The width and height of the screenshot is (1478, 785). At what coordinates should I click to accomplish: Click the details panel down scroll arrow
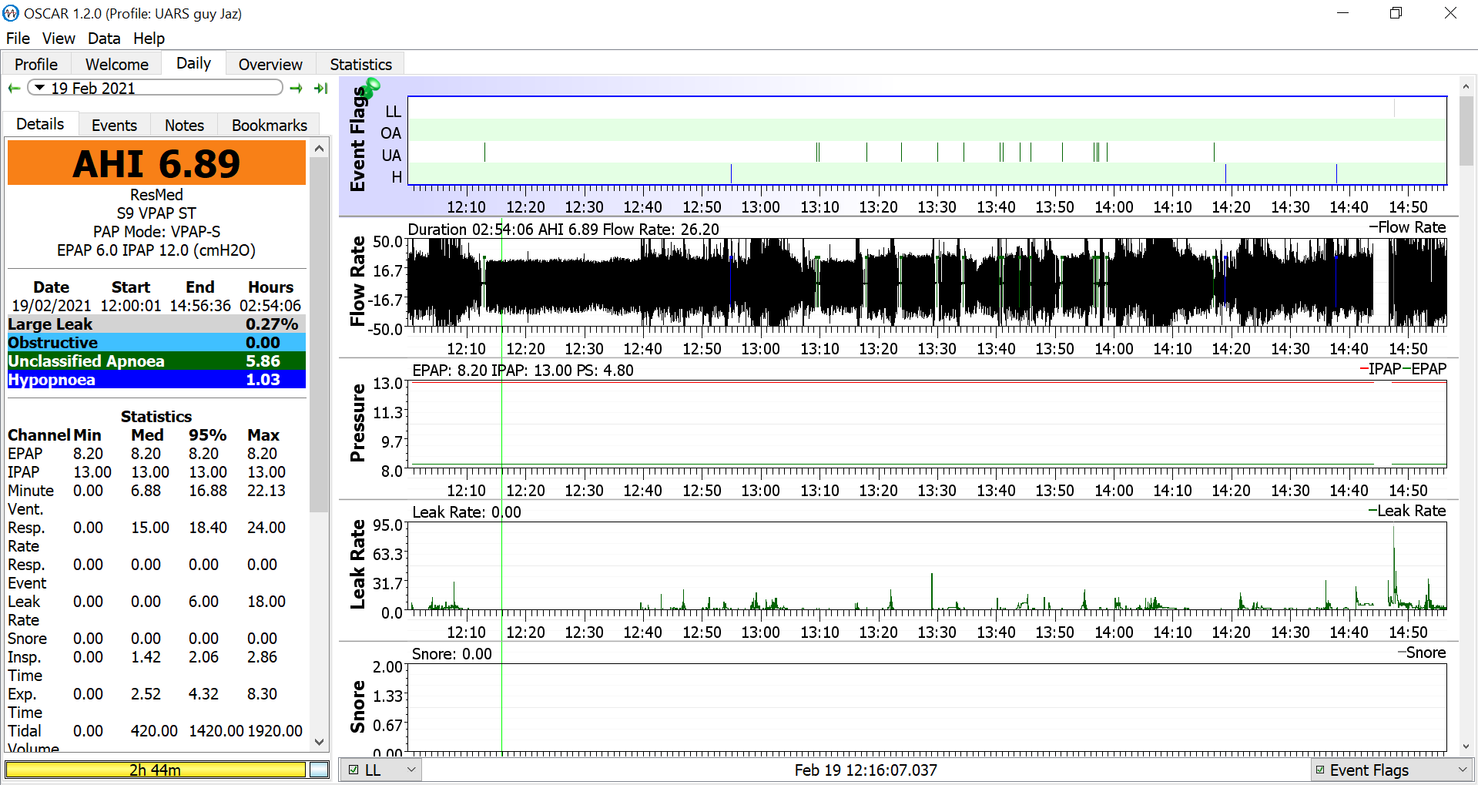click(x=320, y=742)
